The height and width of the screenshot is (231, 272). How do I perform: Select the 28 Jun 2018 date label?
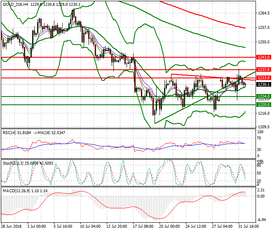coord(11,226)
